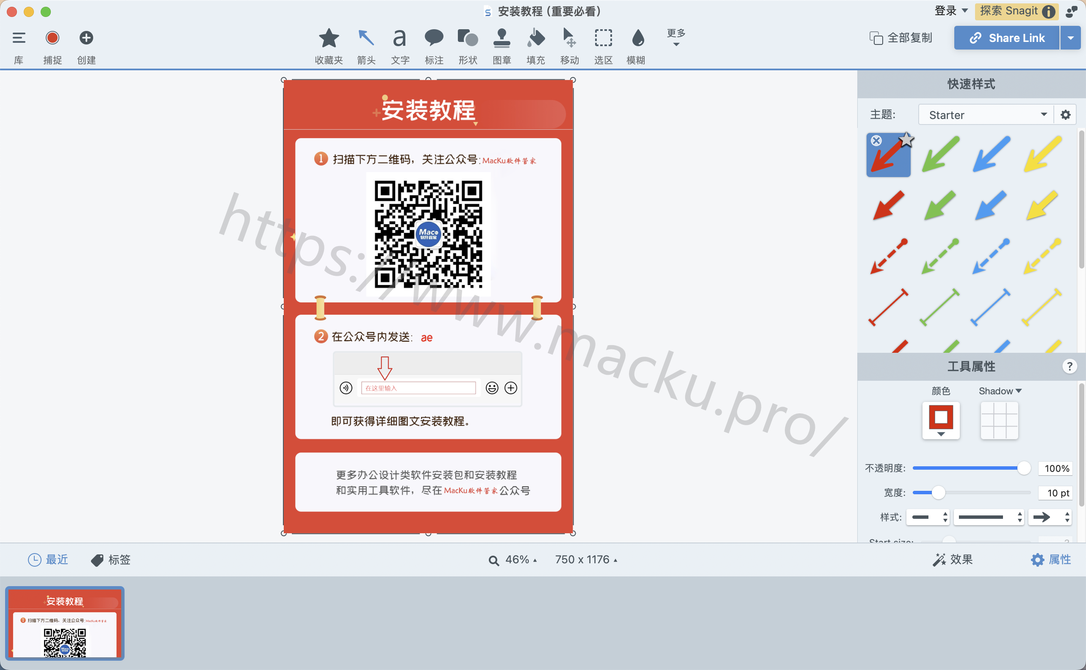Select the shadow direction grid control
This screenshot has width=1086, height=670.
(999, 420)
